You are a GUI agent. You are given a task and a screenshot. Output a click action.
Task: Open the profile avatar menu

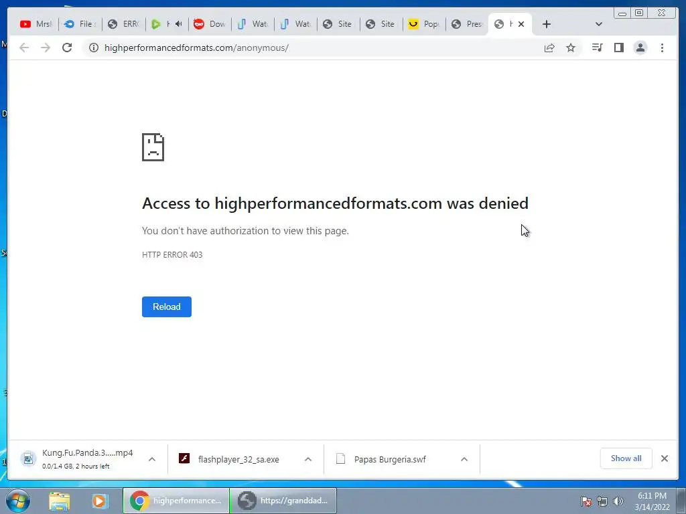640,48
